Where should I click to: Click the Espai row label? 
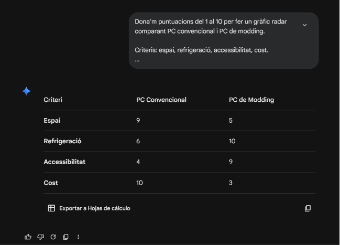(52, 121)
